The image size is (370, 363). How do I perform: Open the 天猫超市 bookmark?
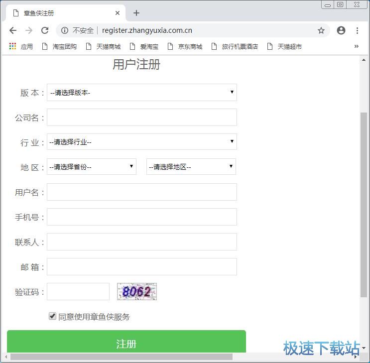[x=284, y=46]
